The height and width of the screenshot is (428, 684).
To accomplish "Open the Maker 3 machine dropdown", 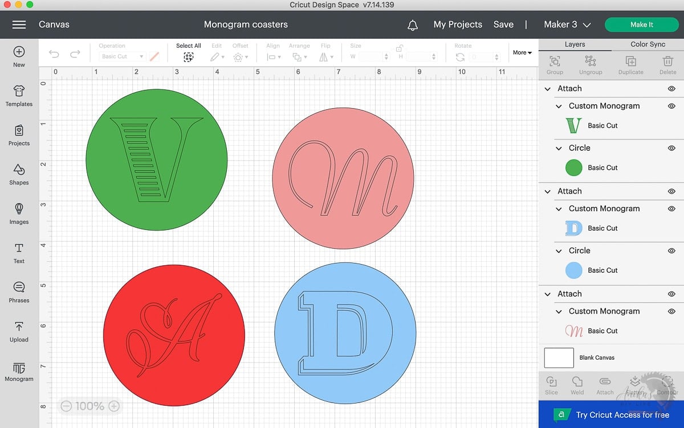I will point(567,24).
